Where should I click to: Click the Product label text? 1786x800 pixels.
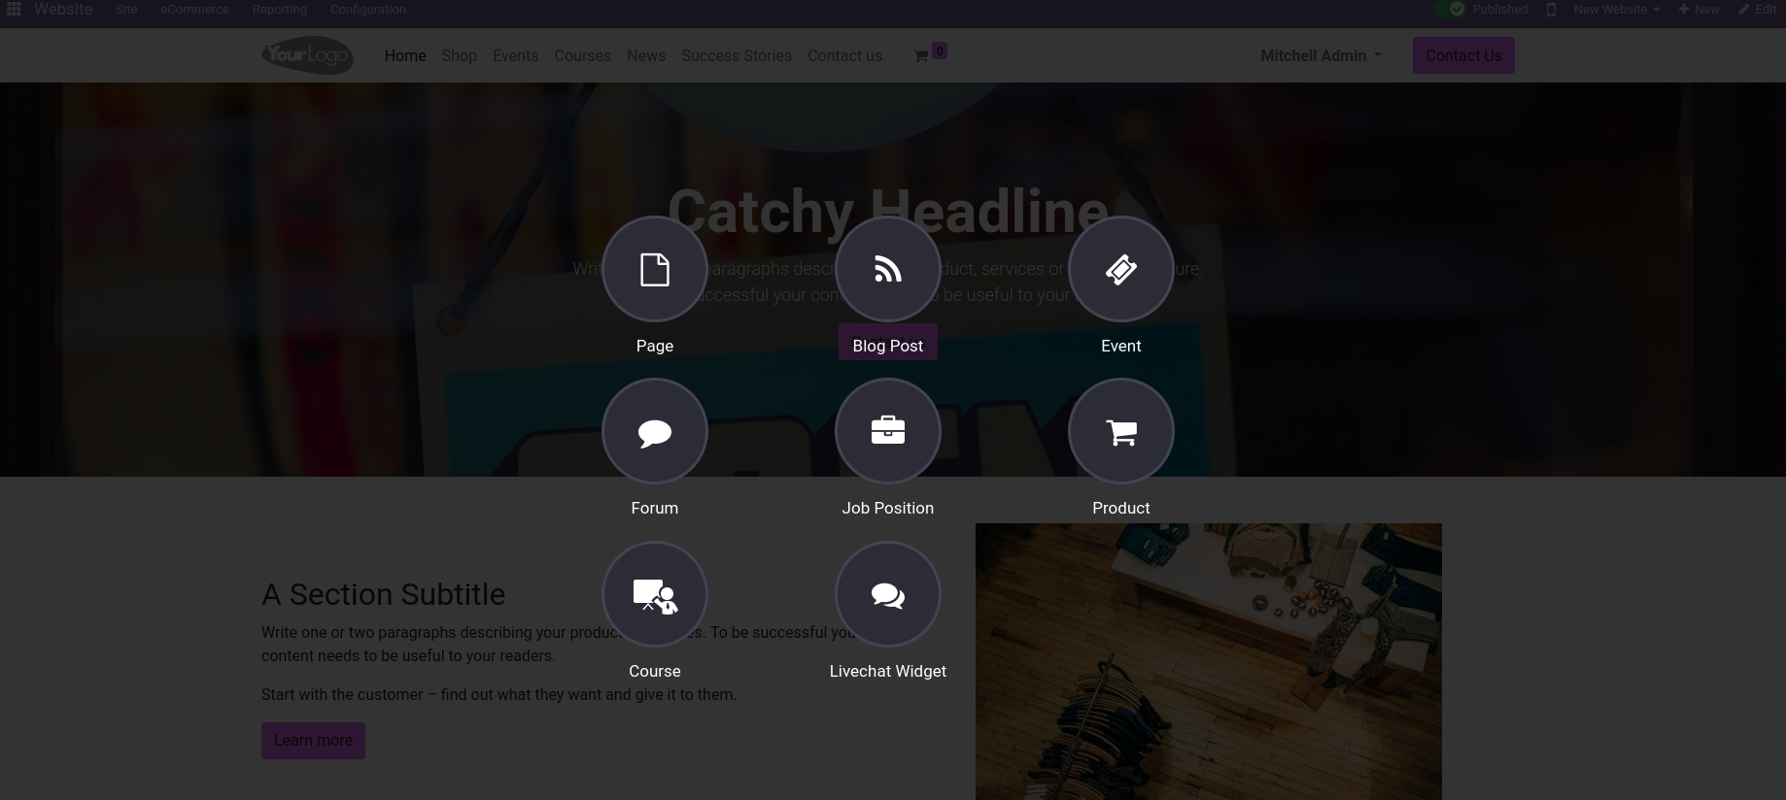coord(1121,508)
